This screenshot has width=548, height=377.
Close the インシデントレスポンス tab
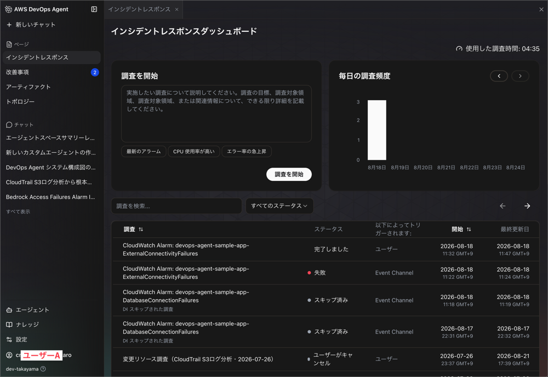click(x=177, y=9)
